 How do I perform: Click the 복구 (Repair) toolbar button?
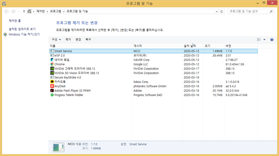88,39
